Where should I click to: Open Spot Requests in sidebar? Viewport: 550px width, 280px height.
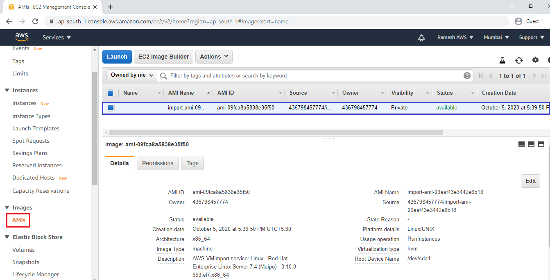pos(31,141)
